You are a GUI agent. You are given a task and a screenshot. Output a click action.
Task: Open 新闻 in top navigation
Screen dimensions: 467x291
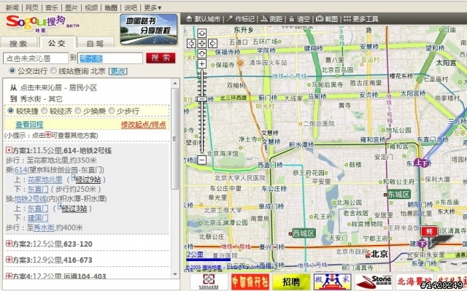(12, 7)
